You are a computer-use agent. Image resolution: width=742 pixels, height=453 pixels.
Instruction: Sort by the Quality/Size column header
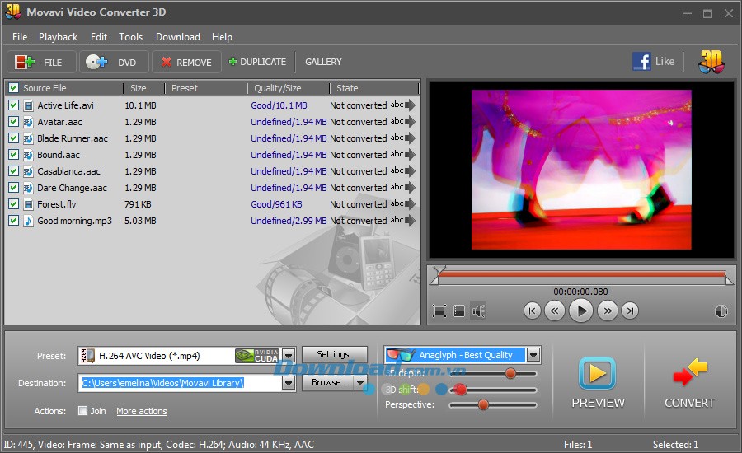pyautogui.click(x=278, y=88)
